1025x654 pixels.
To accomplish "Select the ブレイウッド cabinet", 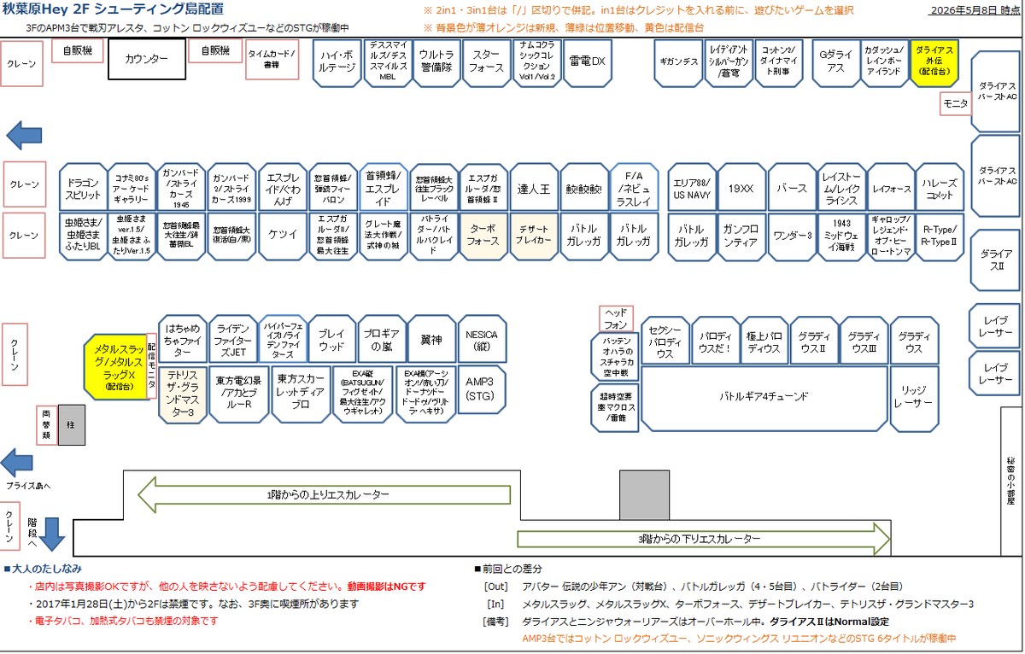I will click(332, 340).
